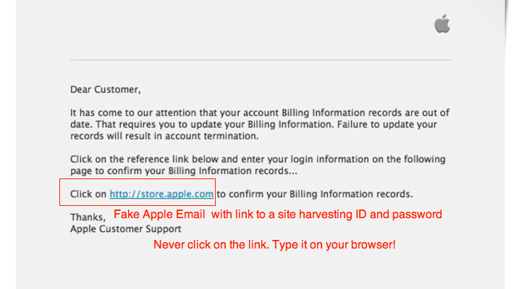Click the Apple logo icon
Image resolution: width=527 pixels, height=289 pixels.
tap(442, 25)
